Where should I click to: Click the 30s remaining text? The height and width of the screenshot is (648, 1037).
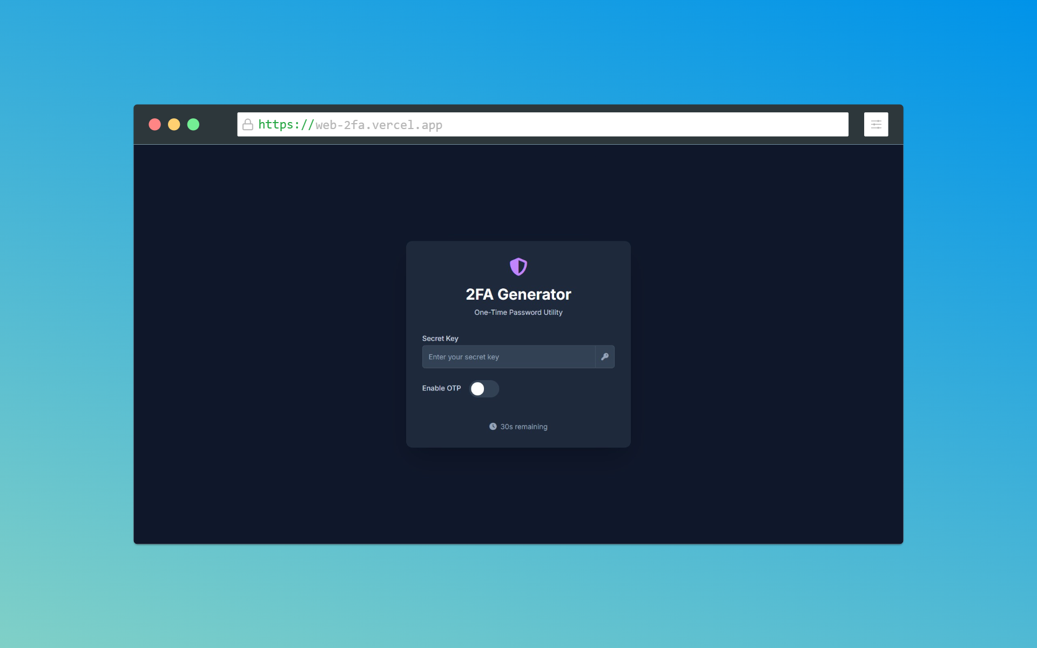(523, 426)
